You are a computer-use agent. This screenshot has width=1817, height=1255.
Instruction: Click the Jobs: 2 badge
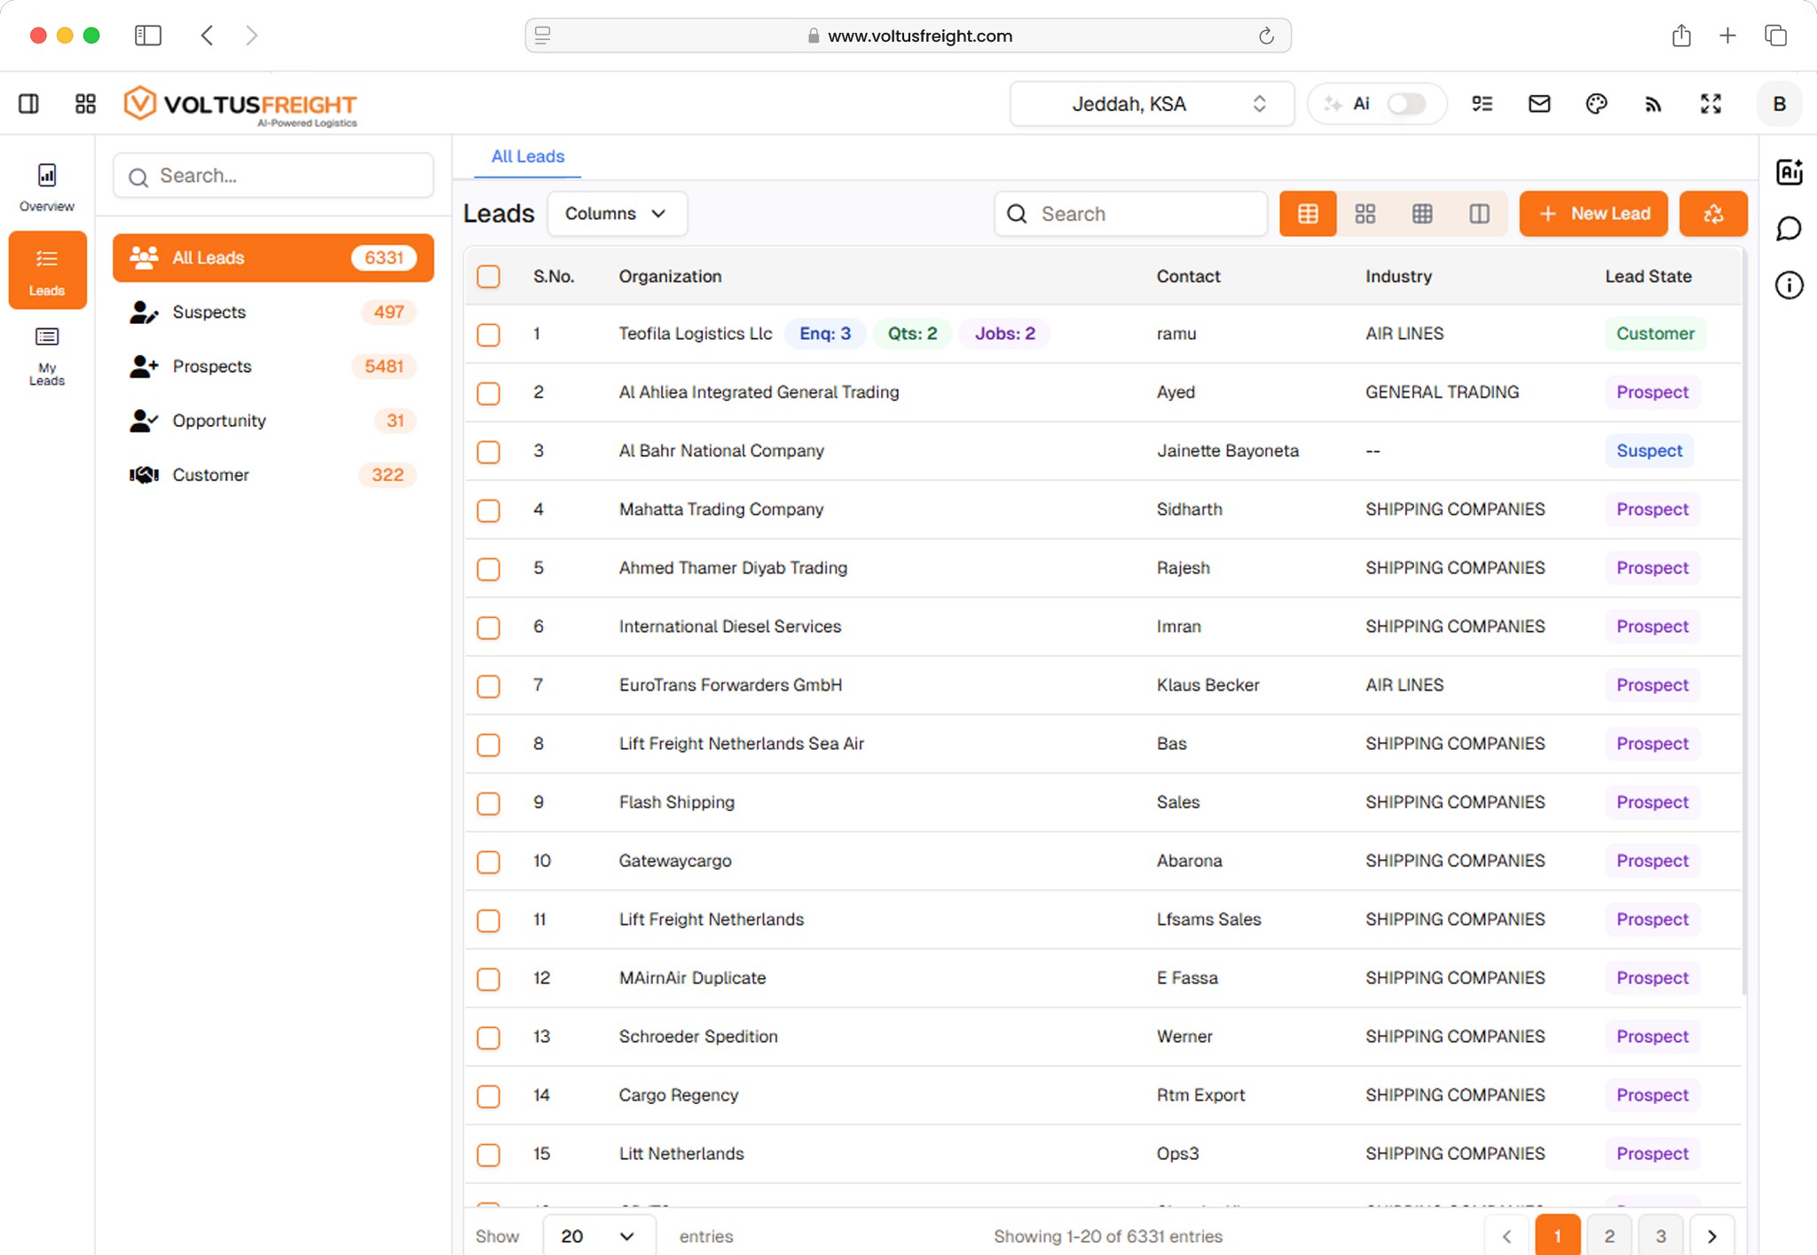click(1004, 334)
